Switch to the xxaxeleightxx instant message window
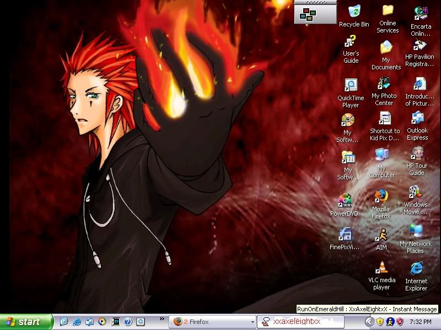Image resolution: width=441 pixels, height=330 pixels. pyautogui.click(x=300, y=322)
